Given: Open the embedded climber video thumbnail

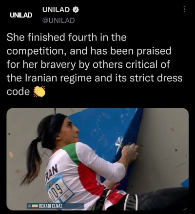Looking at the screenshot, I should [97, 159].
